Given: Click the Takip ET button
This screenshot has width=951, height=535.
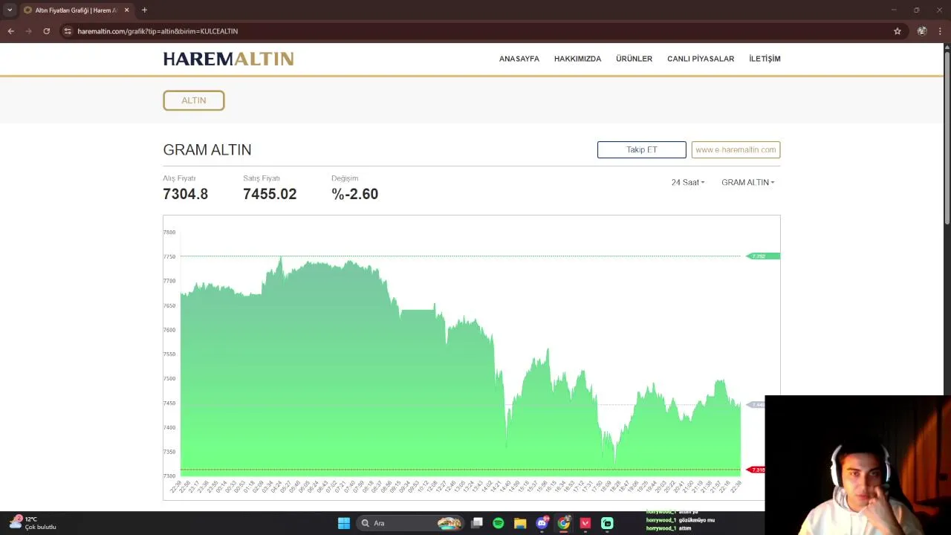Looking at the screenshot, I should 642,149.
